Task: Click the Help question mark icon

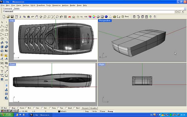Action: pos(122,17)
